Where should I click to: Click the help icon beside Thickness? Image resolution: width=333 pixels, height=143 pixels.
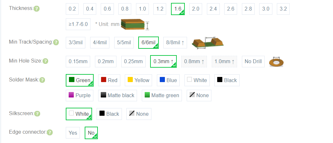coord(37,9)
